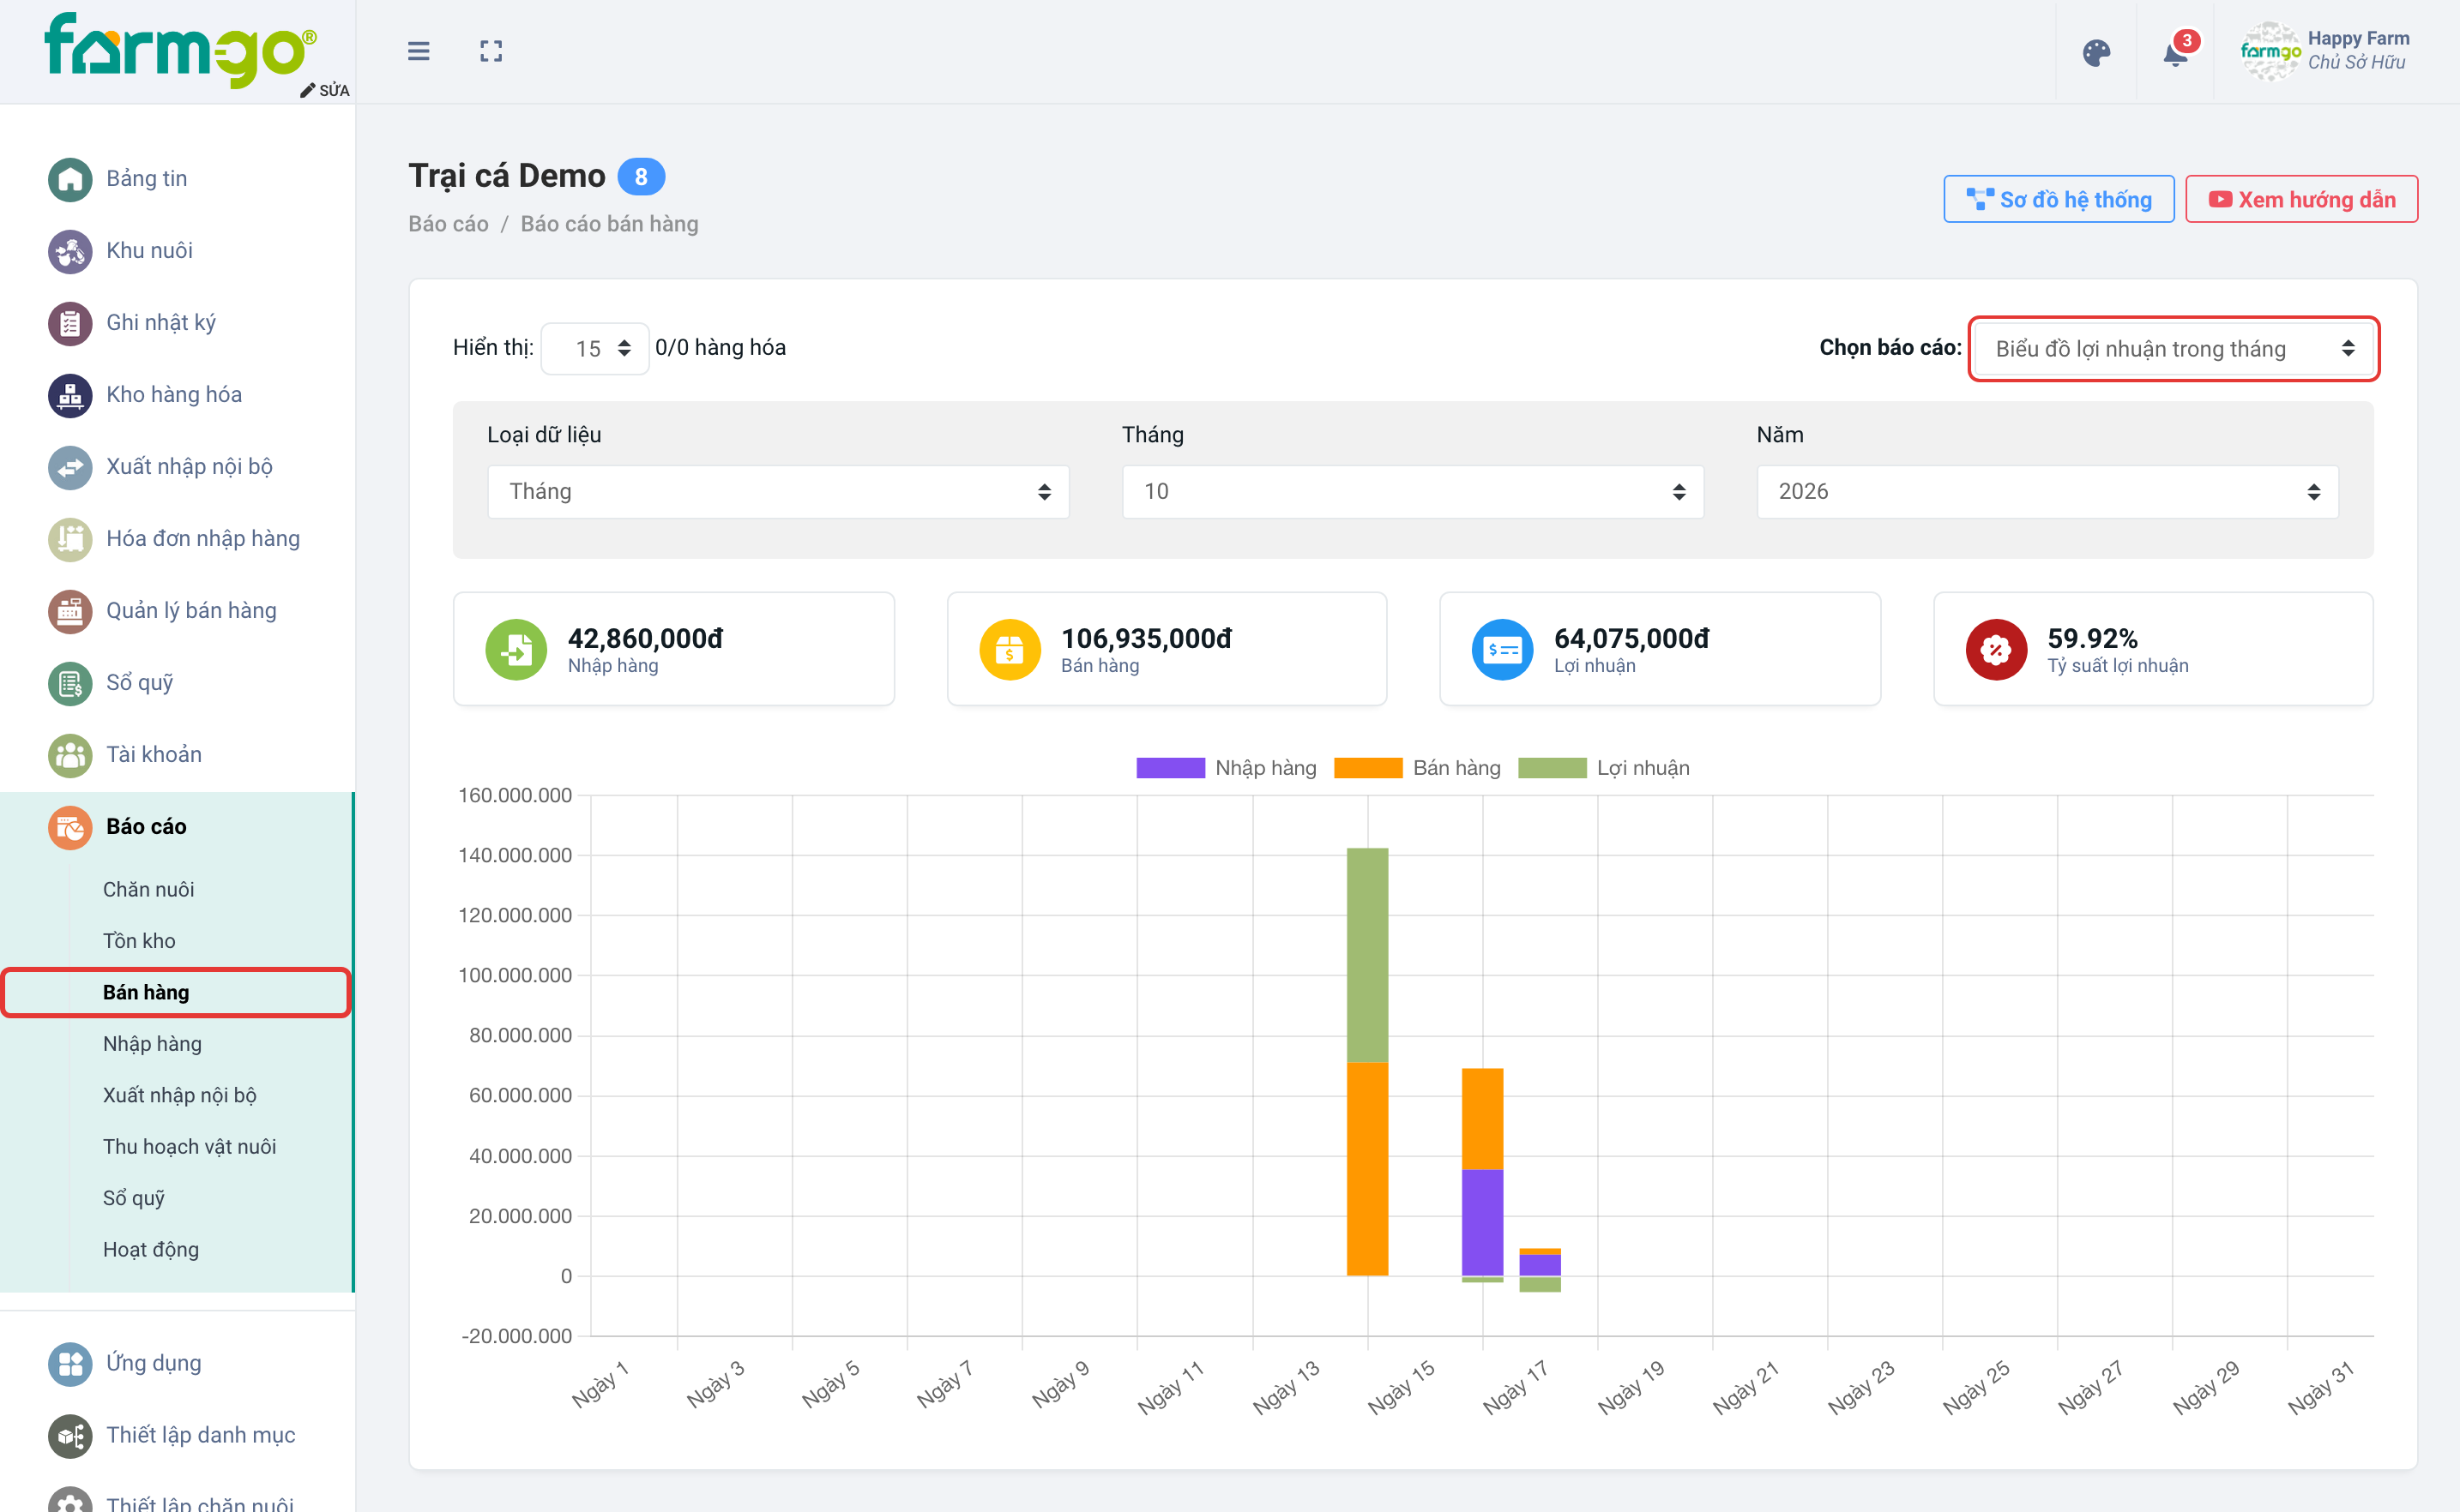Click the tall Ngày 15 stacked bar

(x=1366, y=1061)
